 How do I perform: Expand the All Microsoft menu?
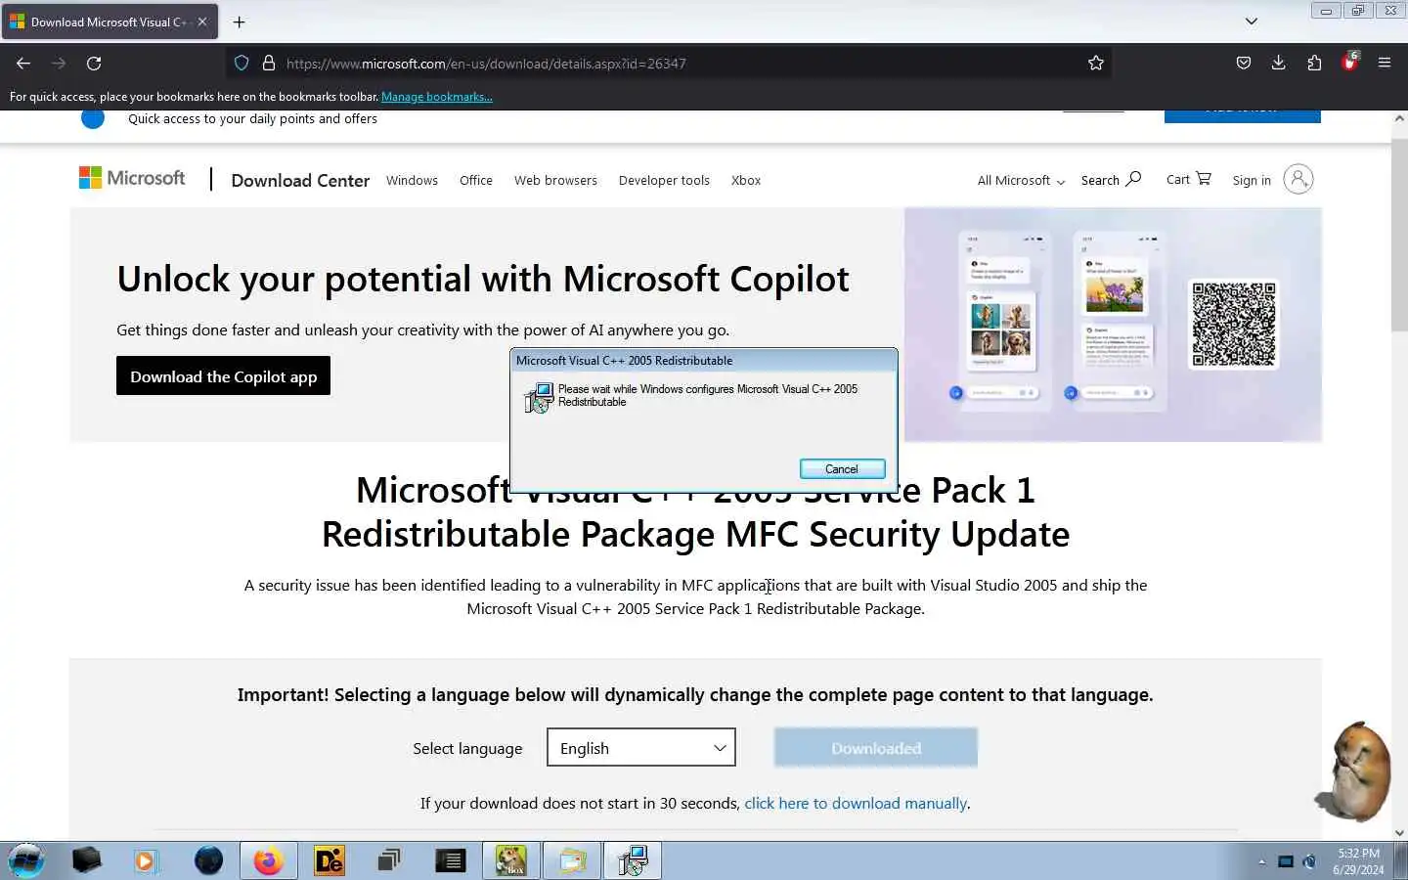tap(1021, 180)
